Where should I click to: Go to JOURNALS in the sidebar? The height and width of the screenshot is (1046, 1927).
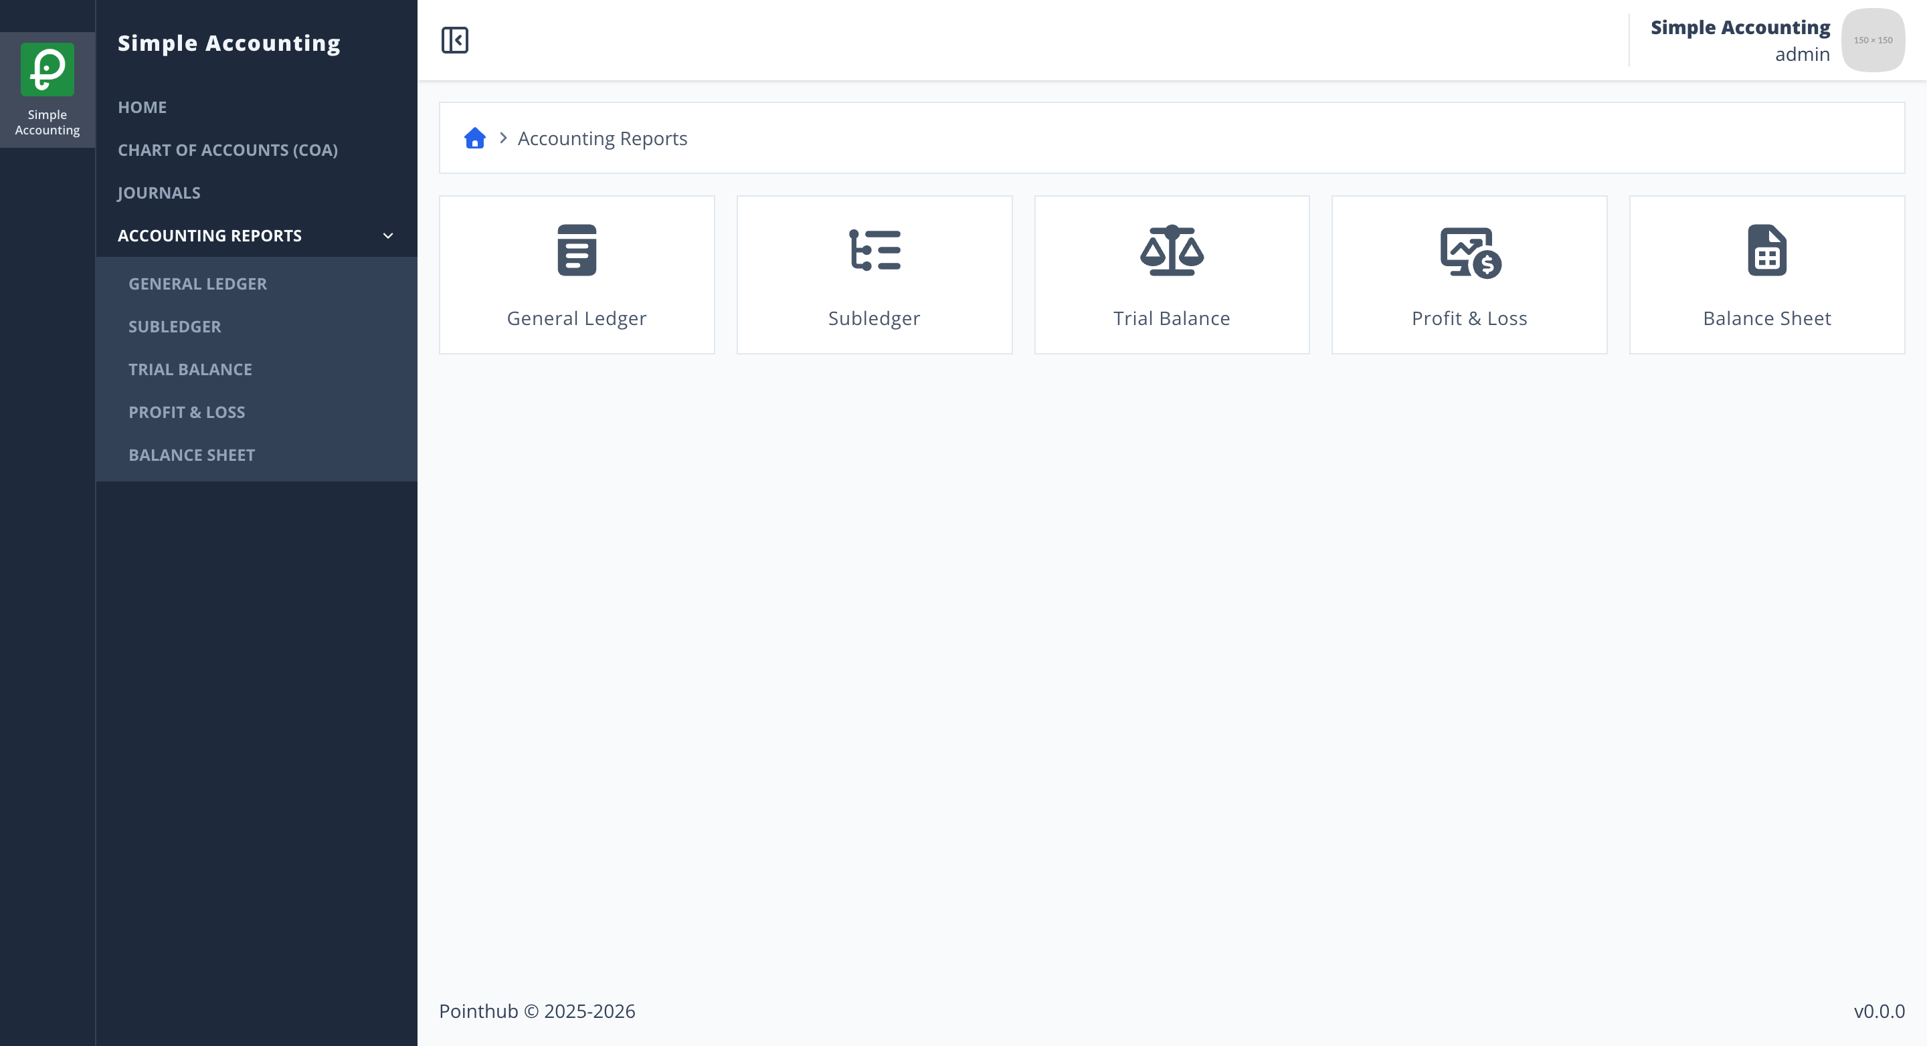pos(159,192)
